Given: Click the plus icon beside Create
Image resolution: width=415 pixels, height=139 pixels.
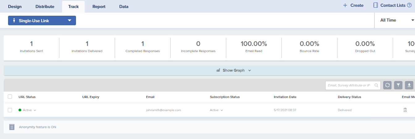Looking at the screenshot, I should [345, 5].
